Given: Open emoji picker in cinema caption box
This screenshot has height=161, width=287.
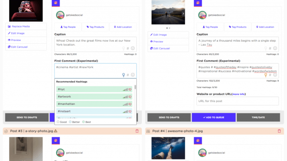Looking at the screenshot, I should pos(133,48).
